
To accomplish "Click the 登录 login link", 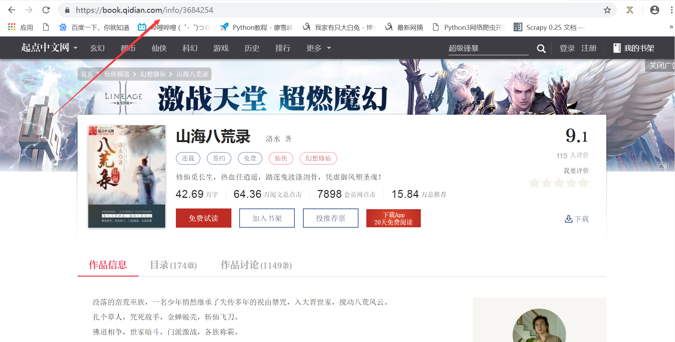I will [567, 48].
